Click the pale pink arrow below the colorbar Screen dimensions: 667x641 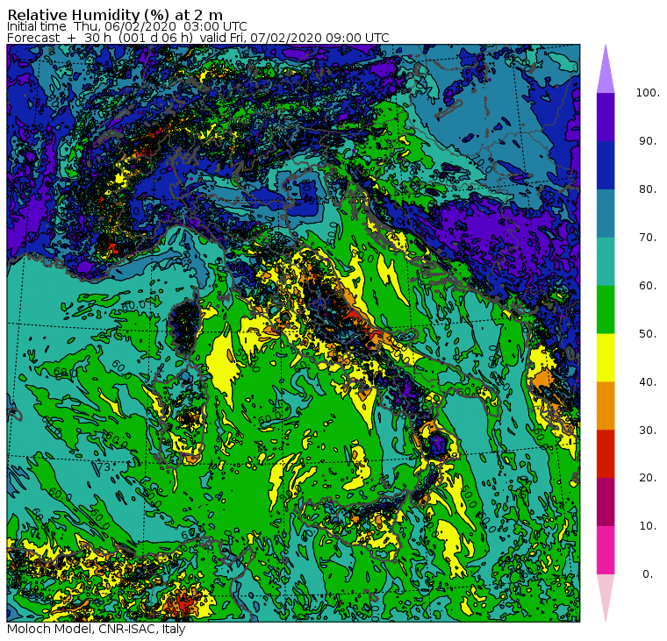point(606,595)
